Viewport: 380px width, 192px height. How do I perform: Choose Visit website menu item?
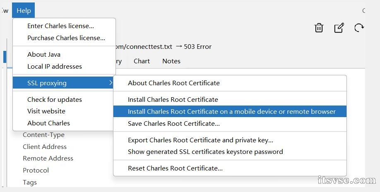[63, 111]
